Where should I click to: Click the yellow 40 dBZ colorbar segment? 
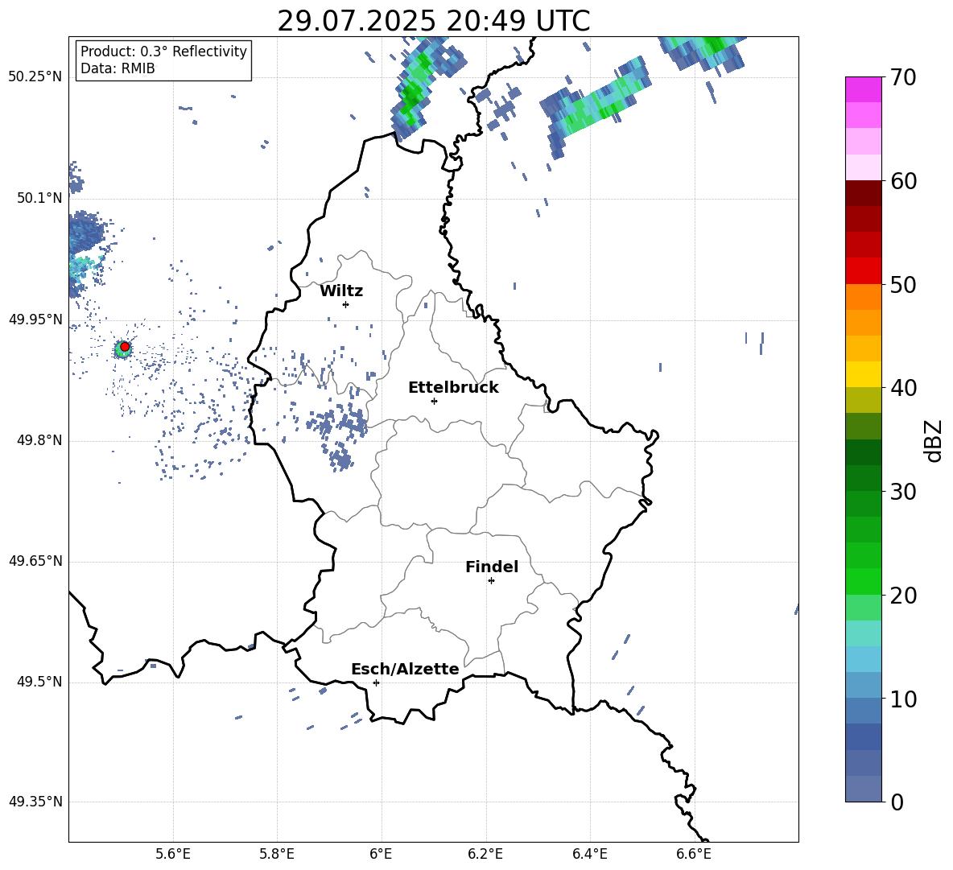tap(863, 374)
